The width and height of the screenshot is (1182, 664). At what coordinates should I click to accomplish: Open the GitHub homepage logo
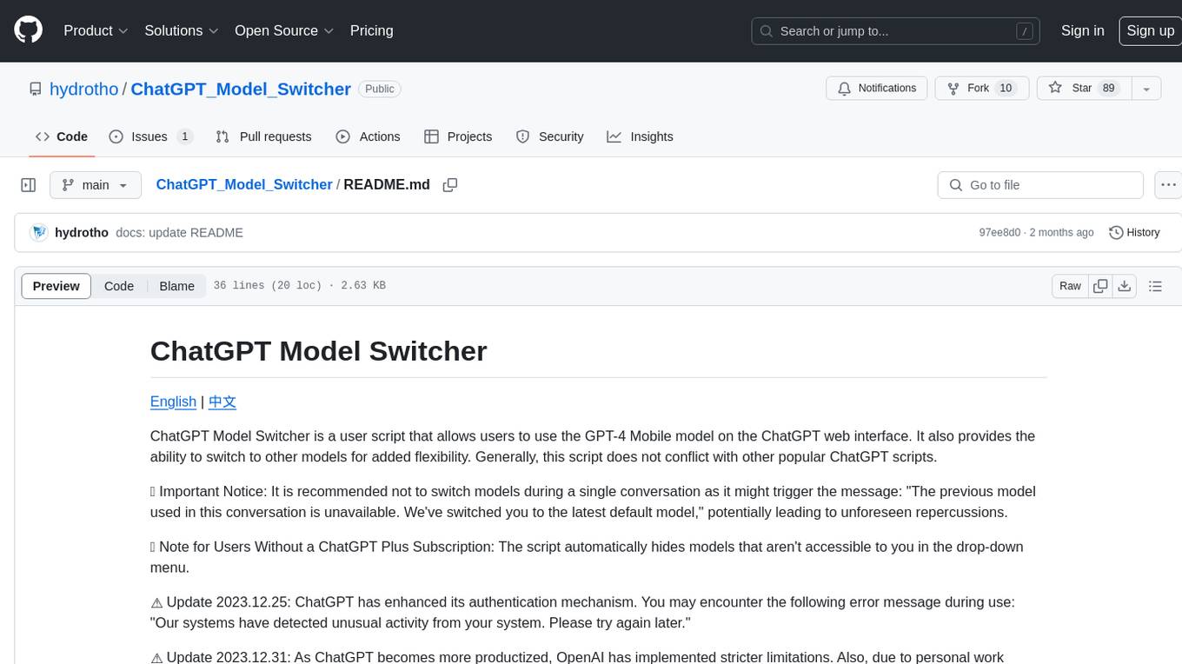[x=28, y=30]
